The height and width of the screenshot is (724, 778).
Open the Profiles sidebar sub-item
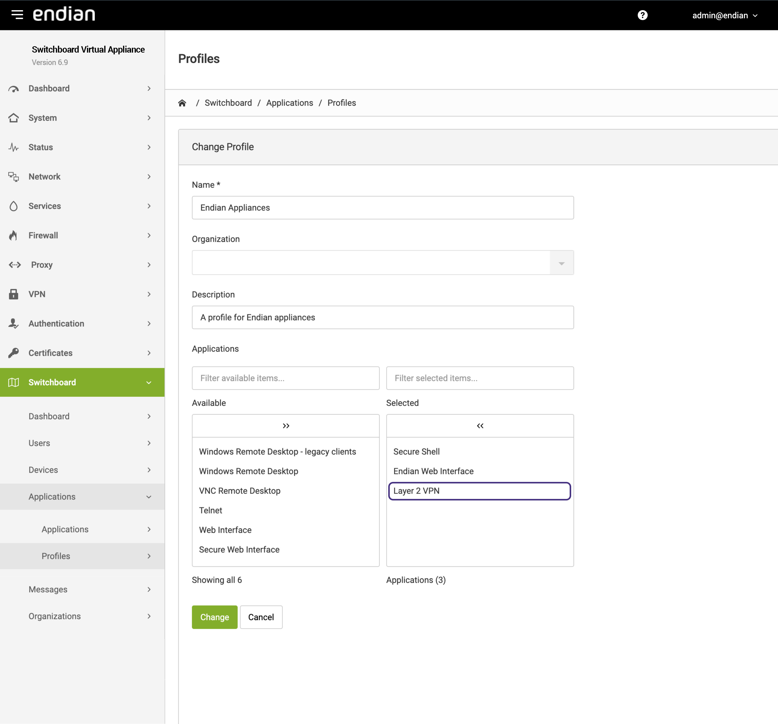[82, 556]
